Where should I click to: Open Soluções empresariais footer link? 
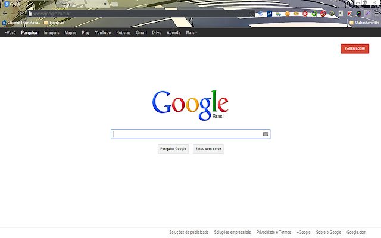point(232,232)
